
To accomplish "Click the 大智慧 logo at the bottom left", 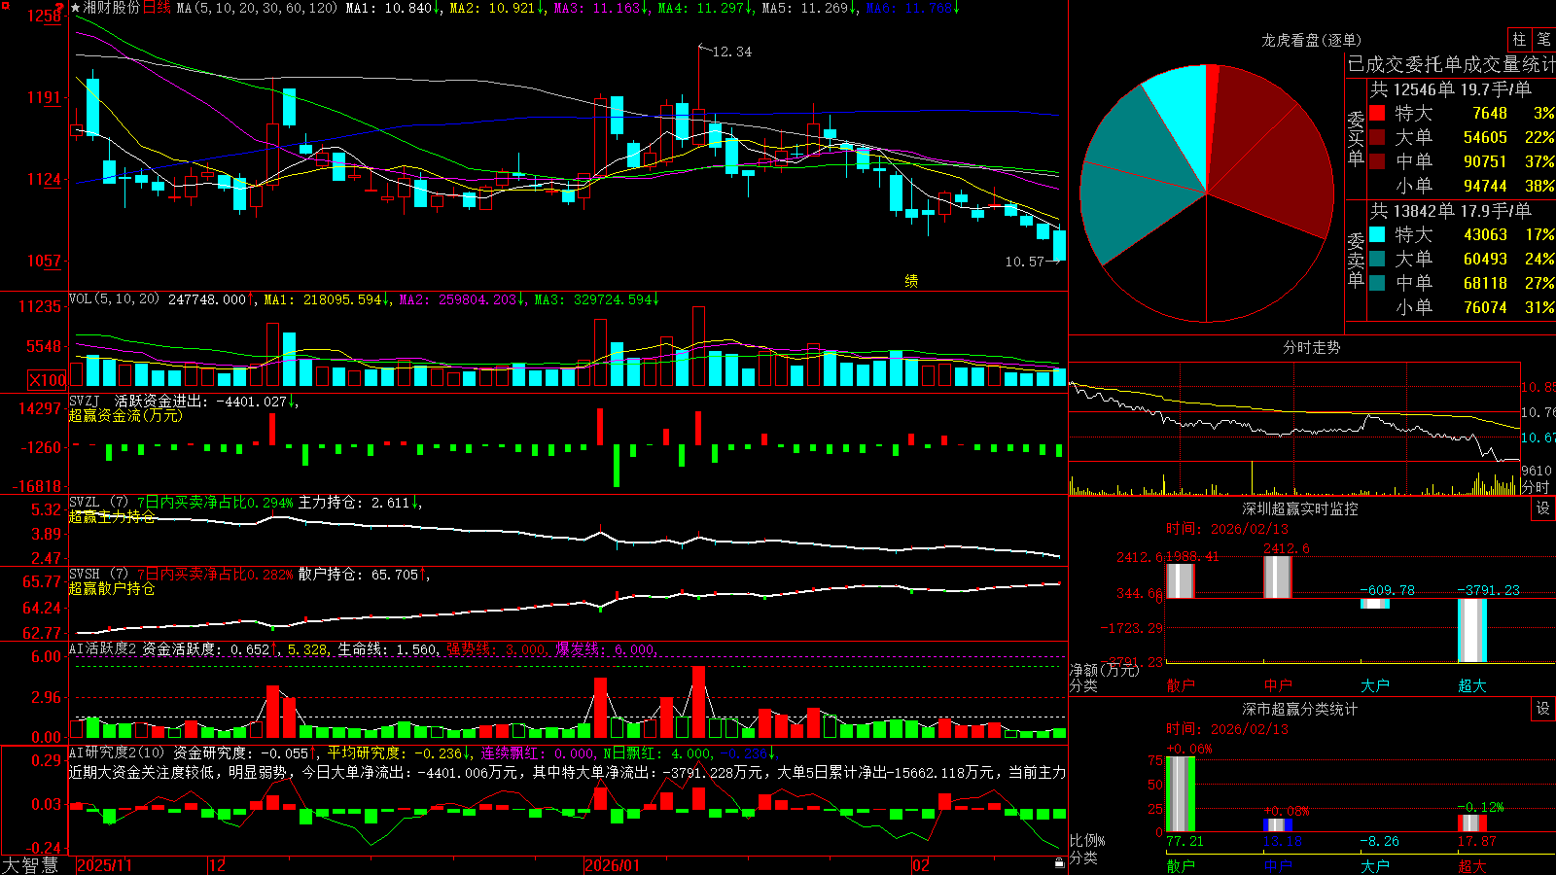I will 30,865.
